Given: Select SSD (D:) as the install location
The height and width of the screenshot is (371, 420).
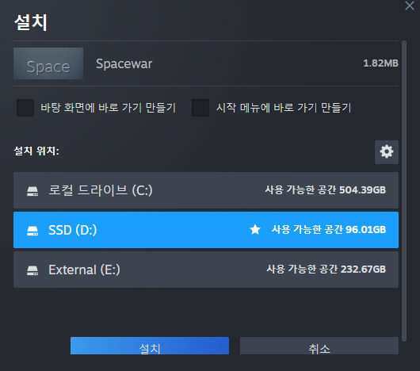Looking at the screenshot, I should pyautogui.click(x=206, y=230).
